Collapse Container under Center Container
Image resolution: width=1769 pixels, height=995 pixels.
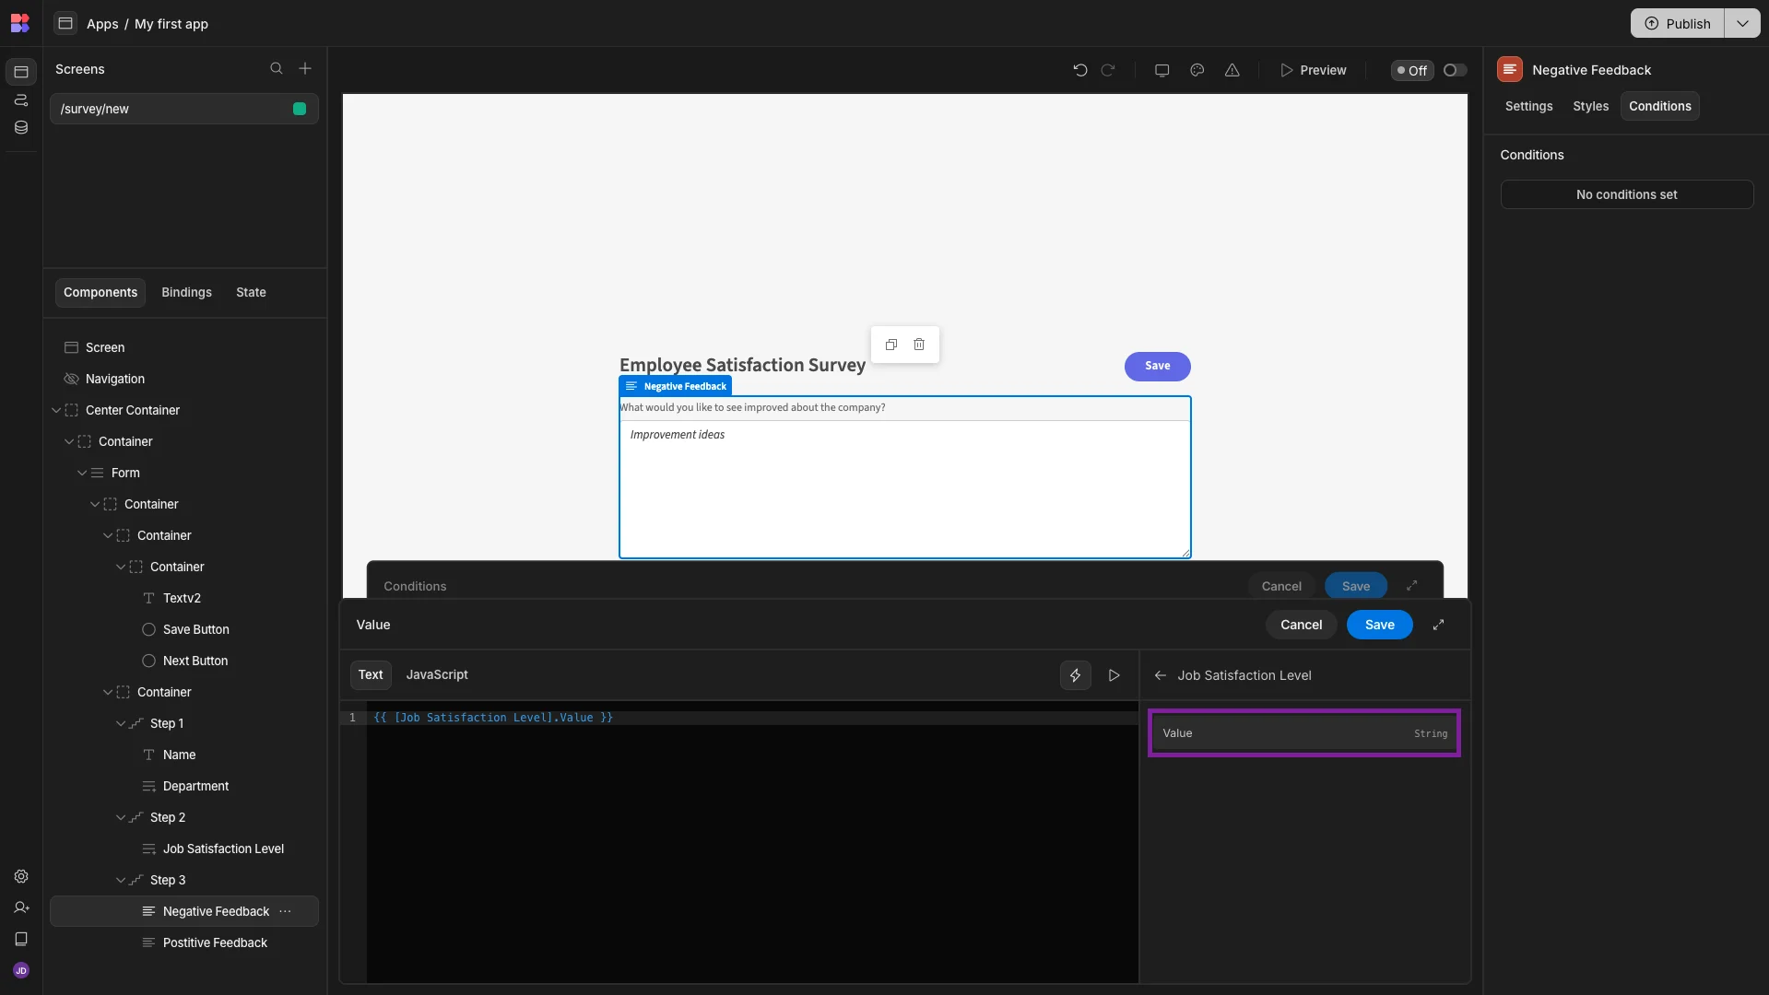tap(69, 441)
